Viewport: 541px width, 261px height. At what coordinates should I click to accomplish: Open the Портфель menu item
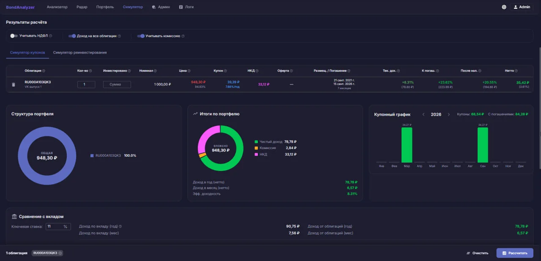click(105, 7)
